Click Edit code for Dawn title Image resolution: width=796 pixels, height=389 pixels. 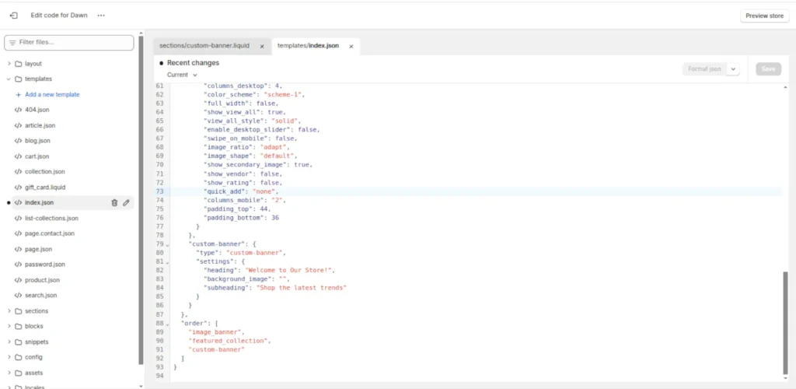coord(59,16)
